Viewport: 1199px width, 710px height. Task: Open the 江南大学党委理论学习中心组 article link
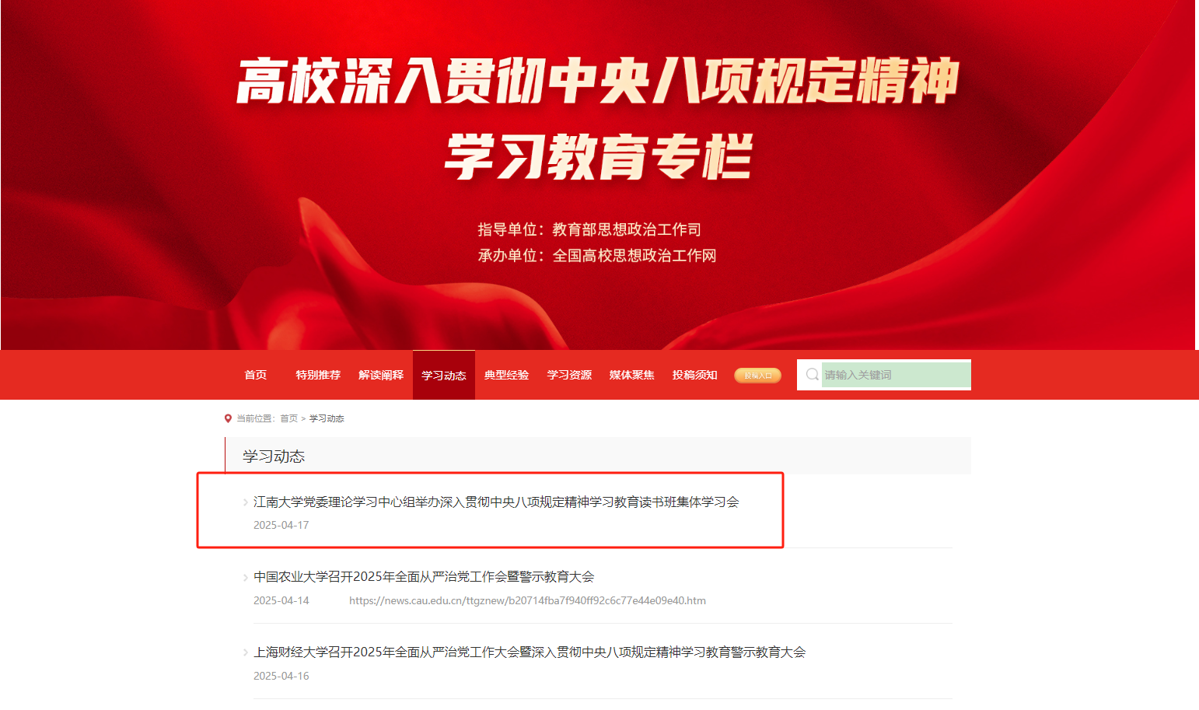coord(496,502)
